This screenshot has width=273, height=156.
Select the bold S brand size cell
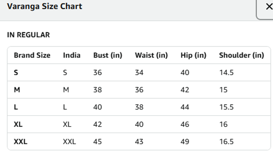(16, 72)
